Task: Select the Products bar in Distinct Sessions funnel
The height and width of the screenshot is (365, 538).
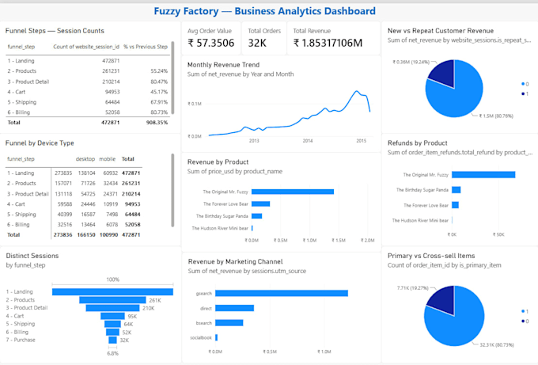Action: coord(112,300)
